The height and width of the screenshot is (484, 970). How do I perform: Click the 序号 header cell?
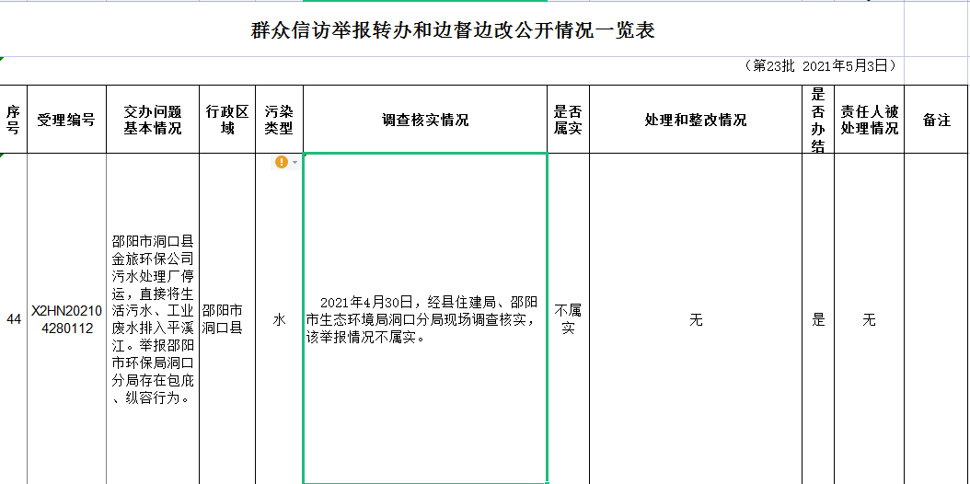click(x=13, y=120)
